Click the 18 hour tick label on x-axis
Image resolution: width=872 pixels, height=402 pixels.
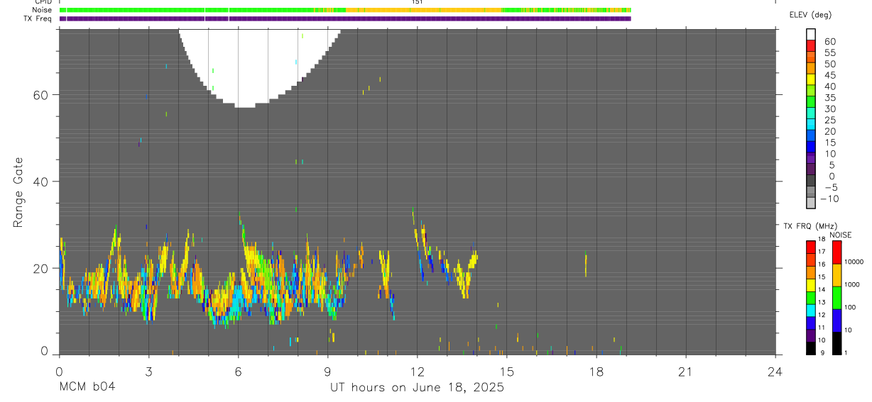point(596,372)
